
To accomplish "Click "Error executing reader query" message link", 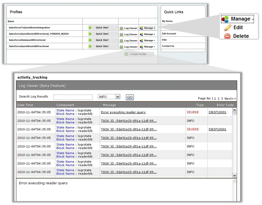I will [123, 112].
